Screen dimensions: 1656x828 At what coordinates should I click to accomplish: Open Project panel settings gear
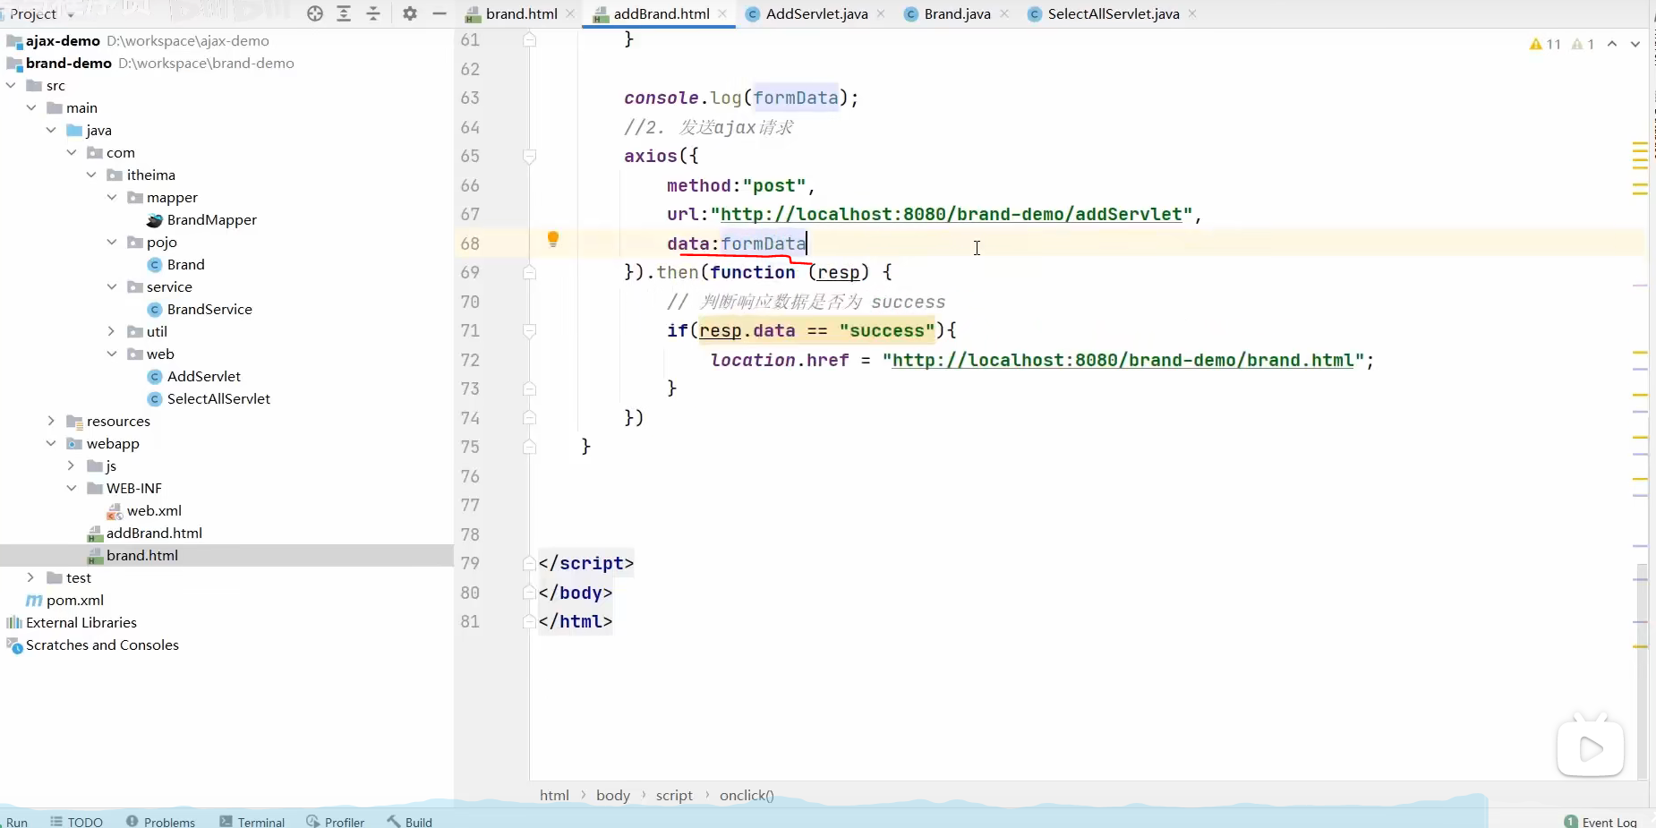point(410,13)
